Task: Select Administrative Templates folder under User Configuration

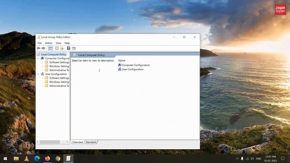Action: tap(59, 86)
